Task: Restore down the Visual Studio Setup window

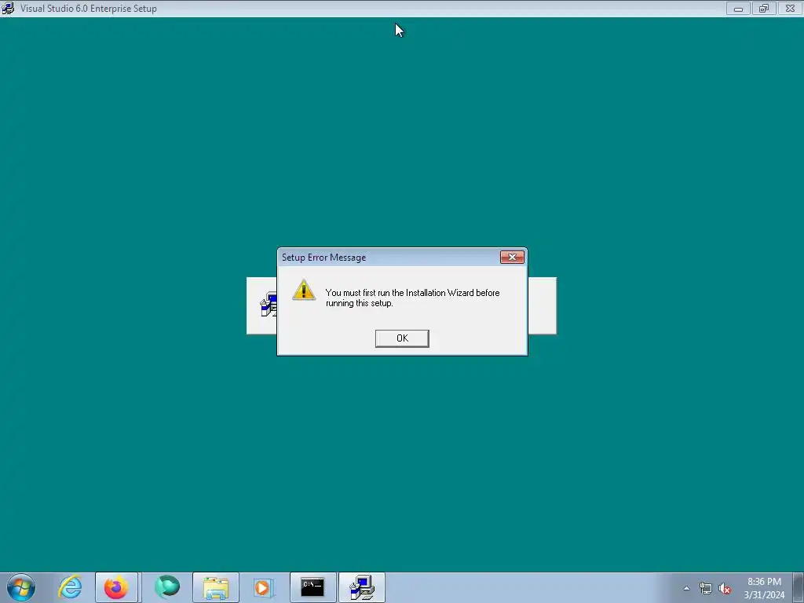Action: click(764, 8)
